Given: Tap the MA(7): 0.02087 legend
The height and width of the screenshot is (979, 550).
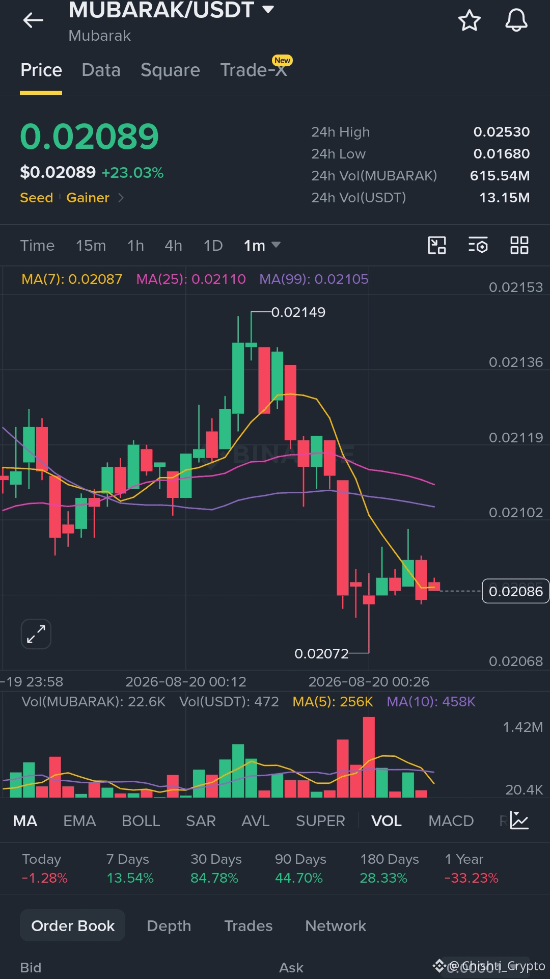Looking at the screenshot, I should [72, 279].
